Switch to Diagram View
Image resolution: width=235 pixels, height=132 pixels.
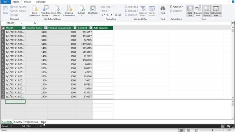(198, 11)
